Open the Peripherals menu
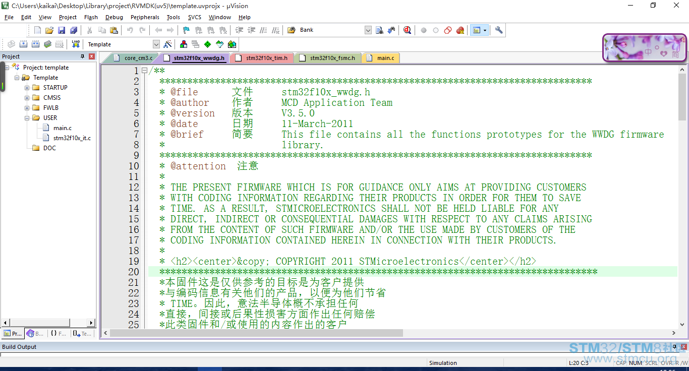 point(145,17)
